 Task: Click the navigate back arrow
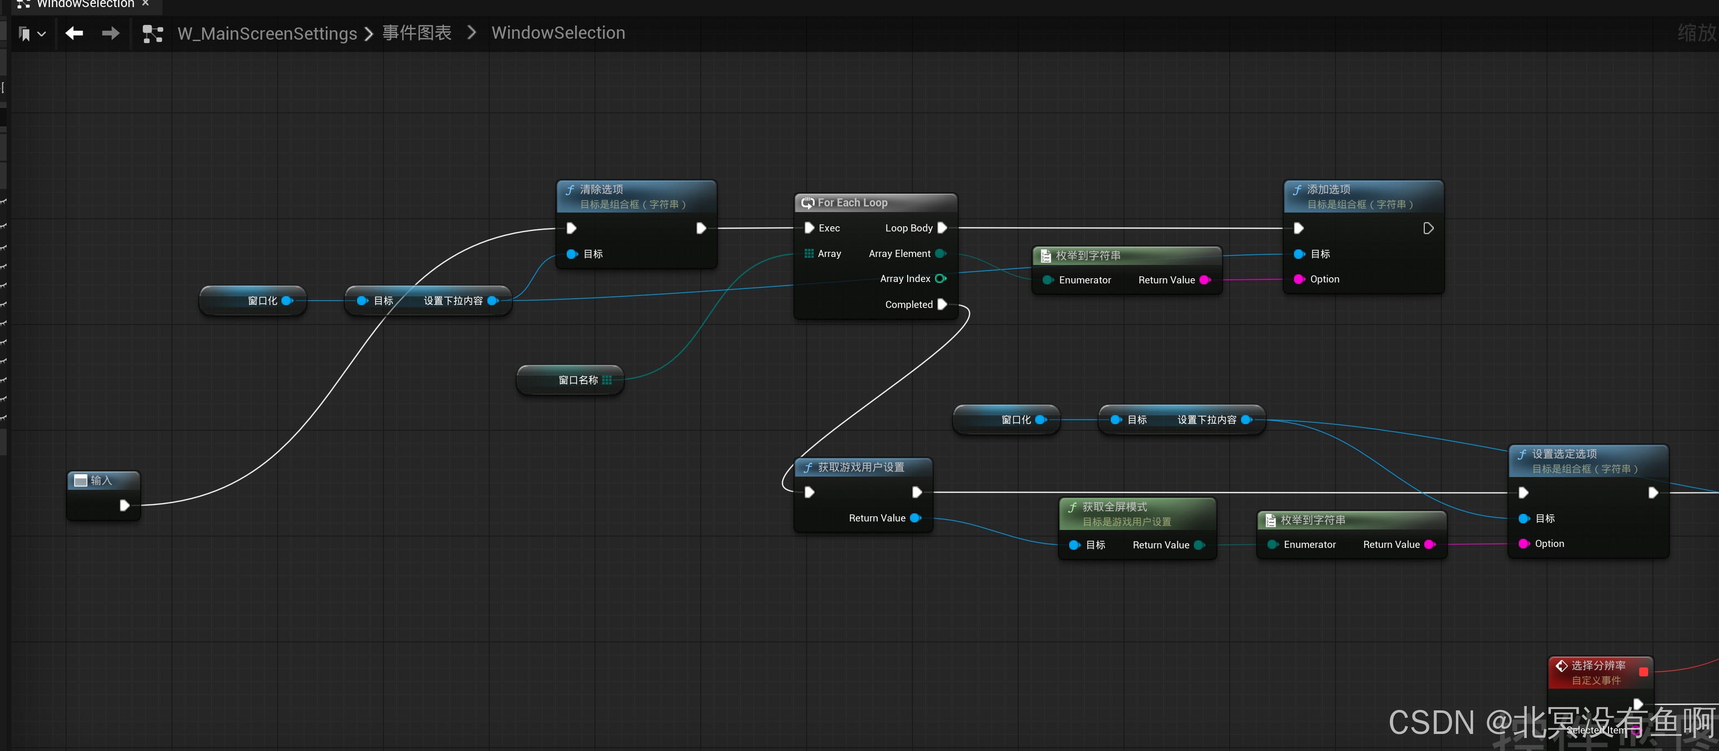pyautogui.click(x=74, y=33)
